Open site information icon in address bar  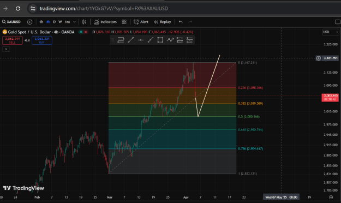pyautogui.click(x=33, y=9)
